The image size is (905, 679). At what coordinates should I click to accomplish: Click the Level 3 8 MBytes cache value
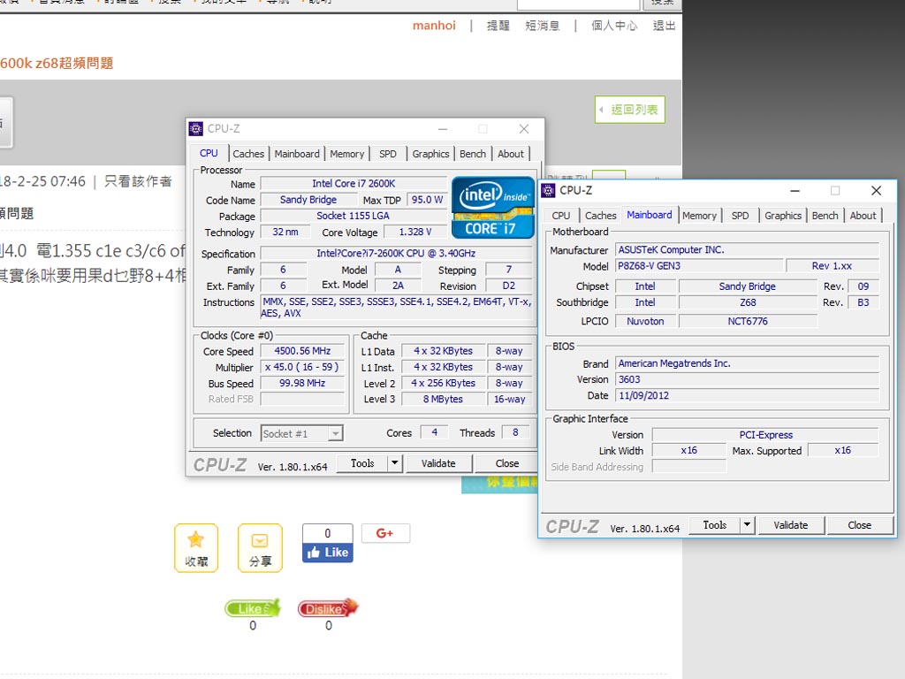(x=443, y=400)
